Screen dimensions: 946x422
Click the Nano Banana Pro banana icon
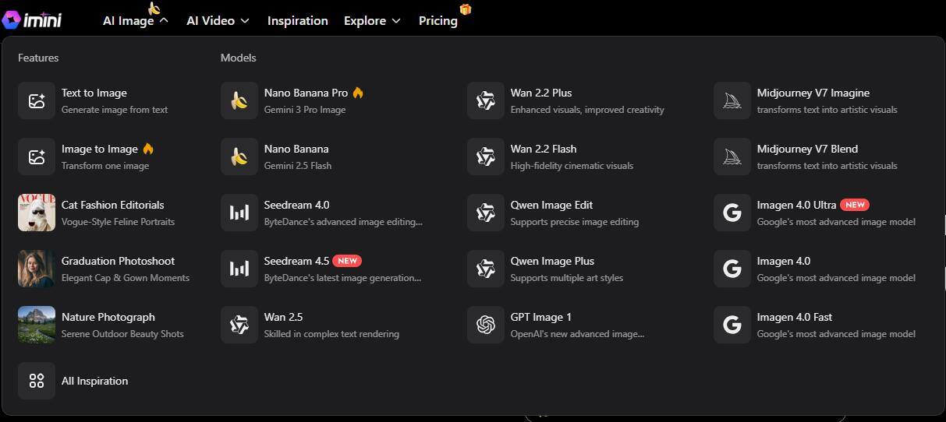click(x=239, y=100)
